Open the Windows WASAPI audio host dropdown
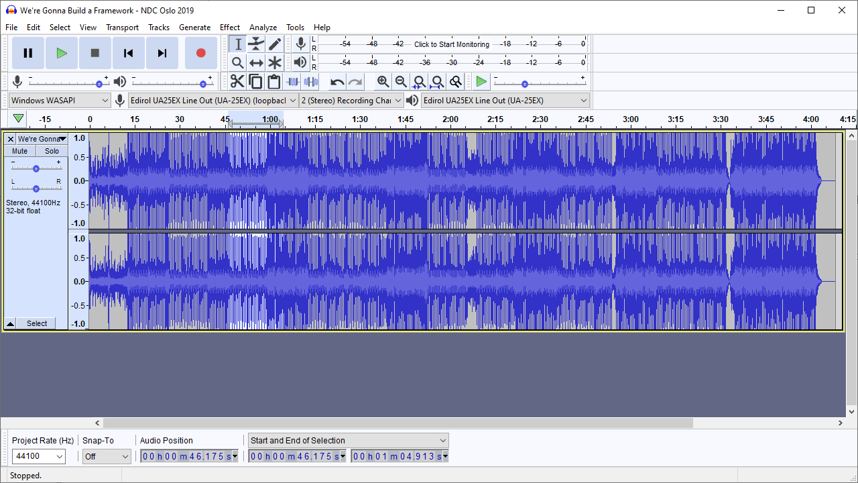Image resolution: width=858 pixels, height=483 pixels. coord(60,101)
